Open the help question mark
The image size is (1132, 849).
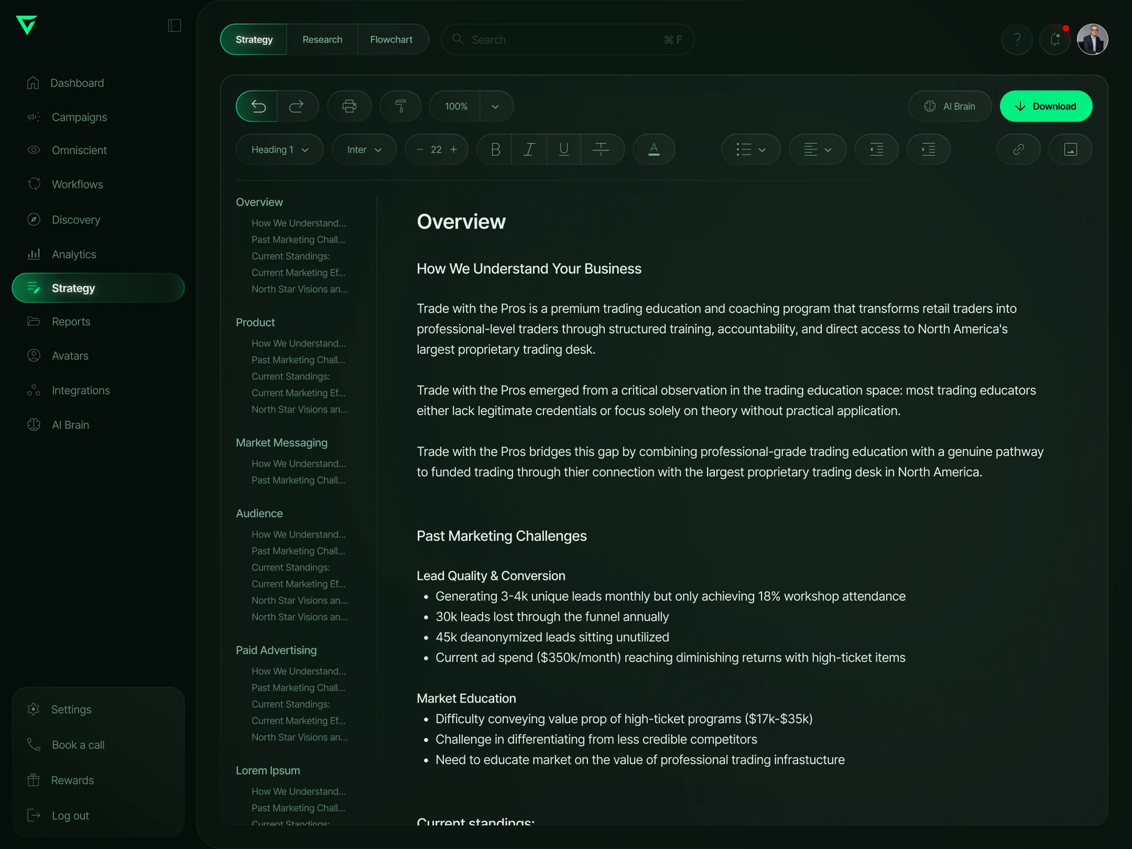tap(1017, 40)
